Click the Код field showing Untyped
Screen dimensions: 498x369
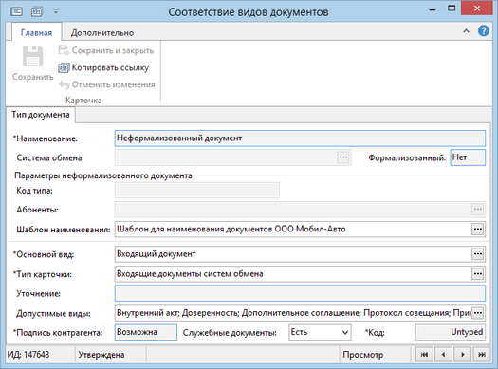coord(451,332)
